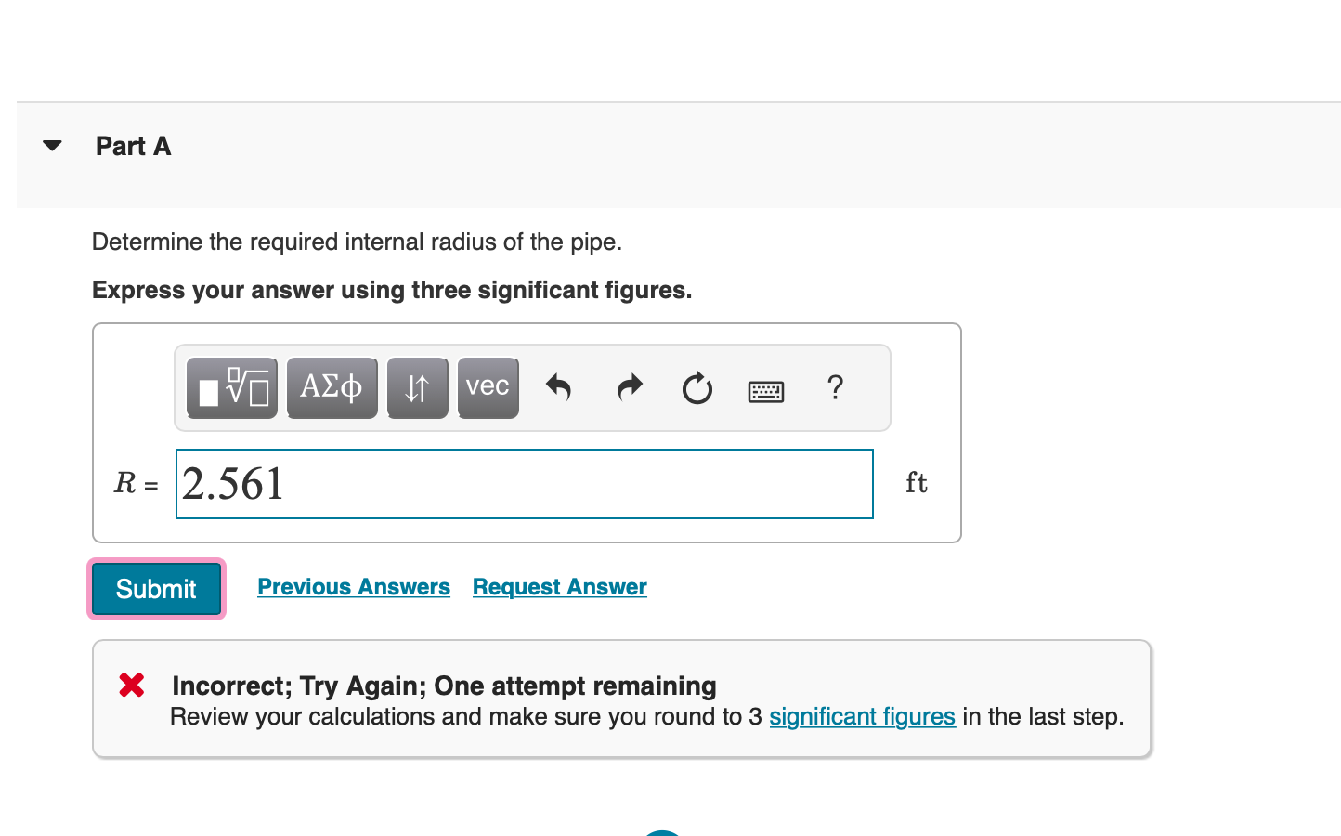Submit the answer
This screenshot has width=1341, height=836.
coord(156,589)
